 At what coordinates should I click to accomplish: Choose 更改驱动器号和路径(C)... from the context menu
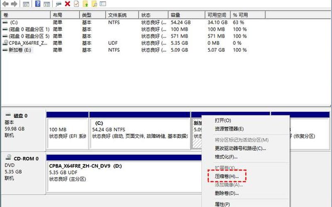[240, 148]
